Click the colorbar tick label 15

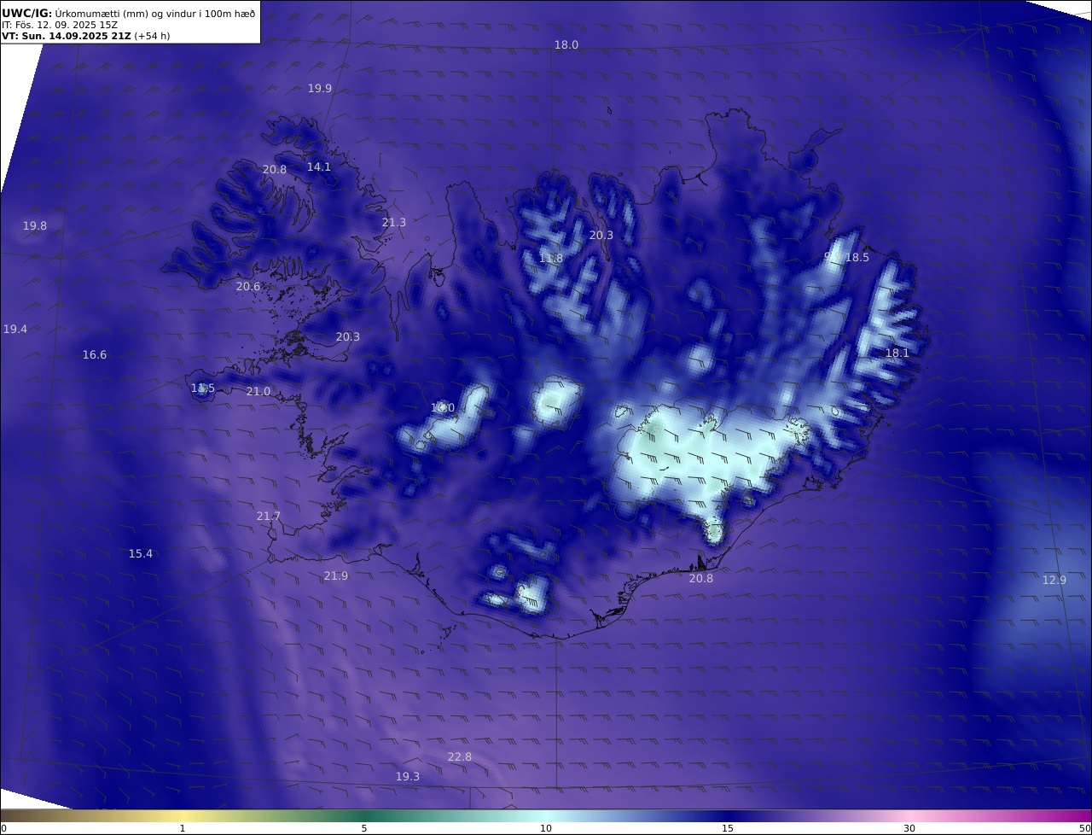[728, 828]
